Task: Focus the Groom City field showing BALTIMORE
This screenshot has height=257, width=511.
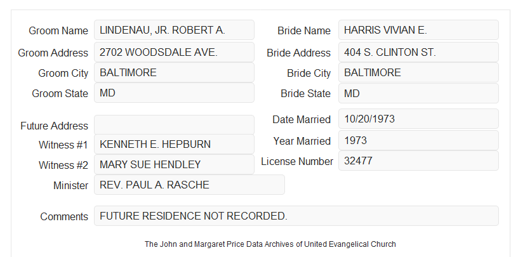Action: pos(174,72)
